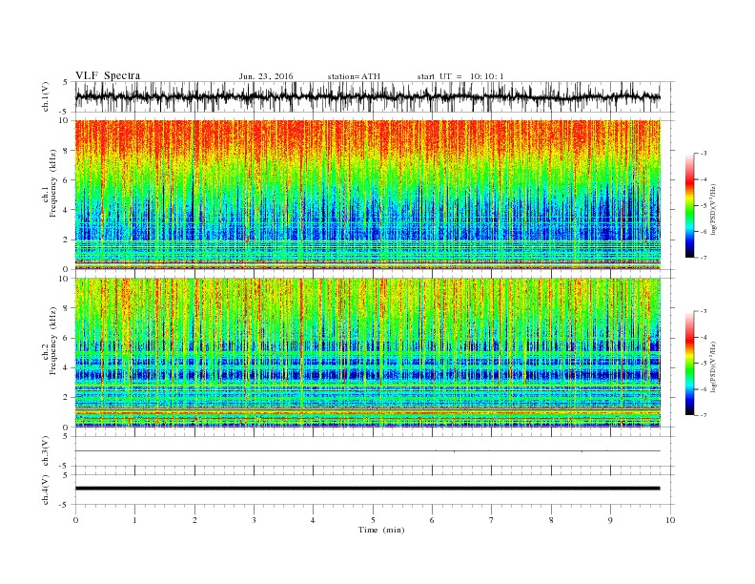Click the "1" time axis tick label

pos(134,520)
